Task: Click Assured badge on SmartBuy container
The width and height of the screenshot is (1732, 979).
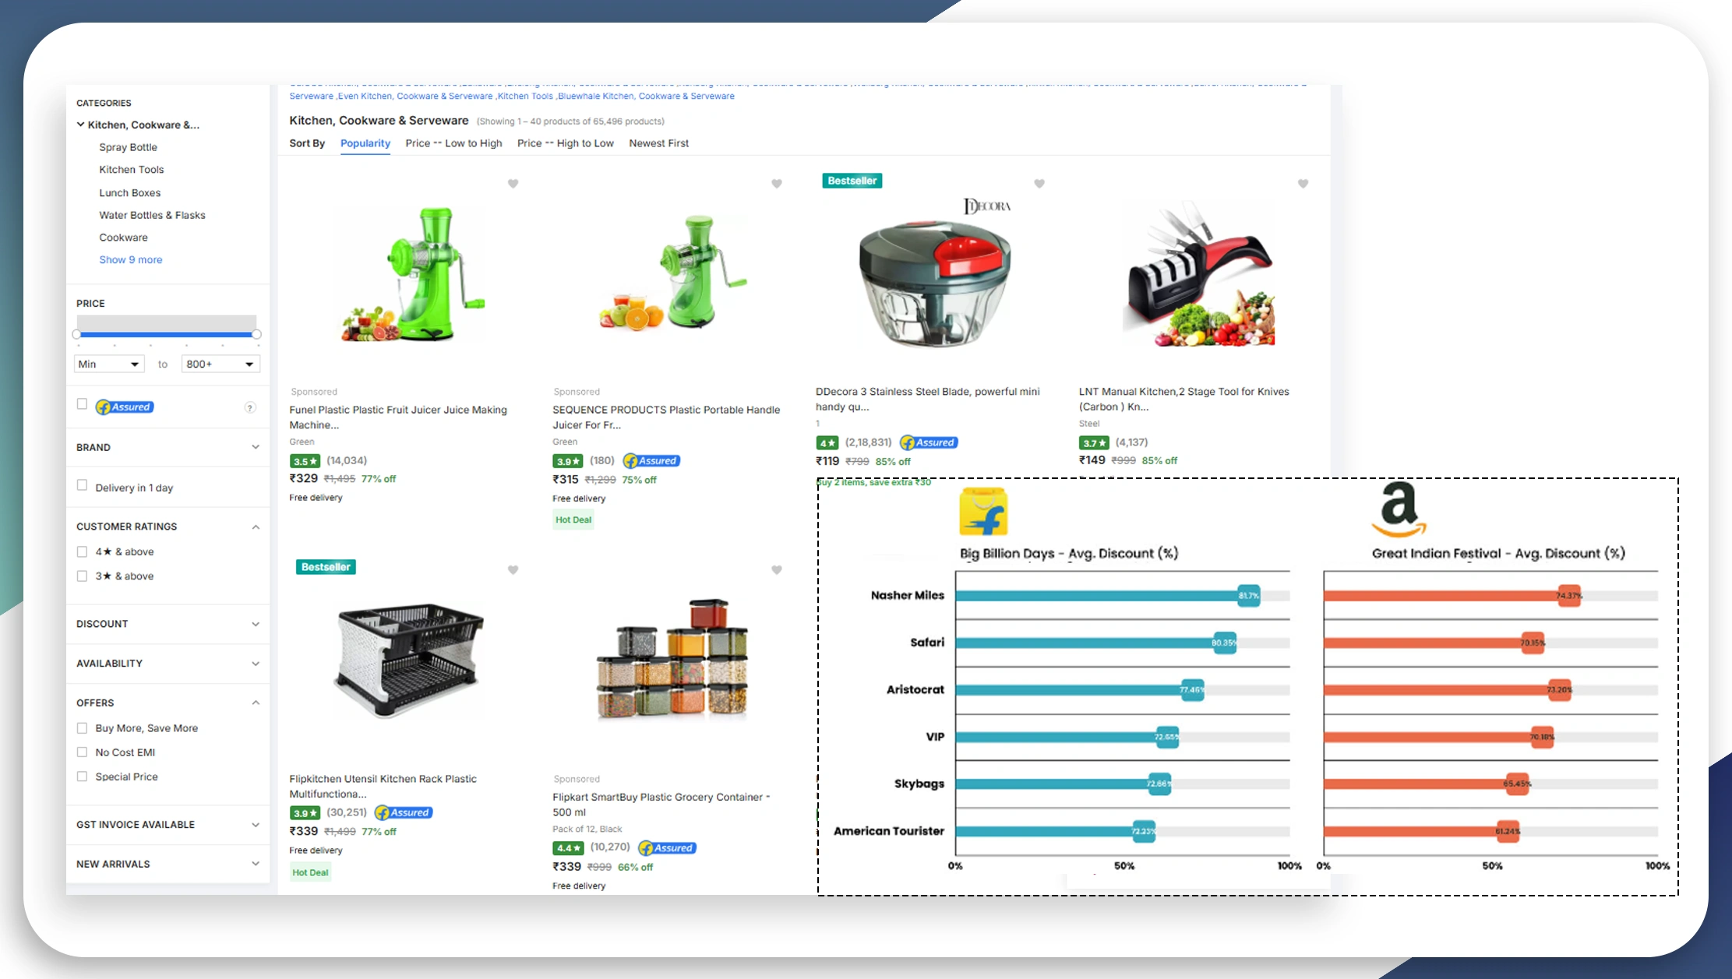Action: coord(667,848)
